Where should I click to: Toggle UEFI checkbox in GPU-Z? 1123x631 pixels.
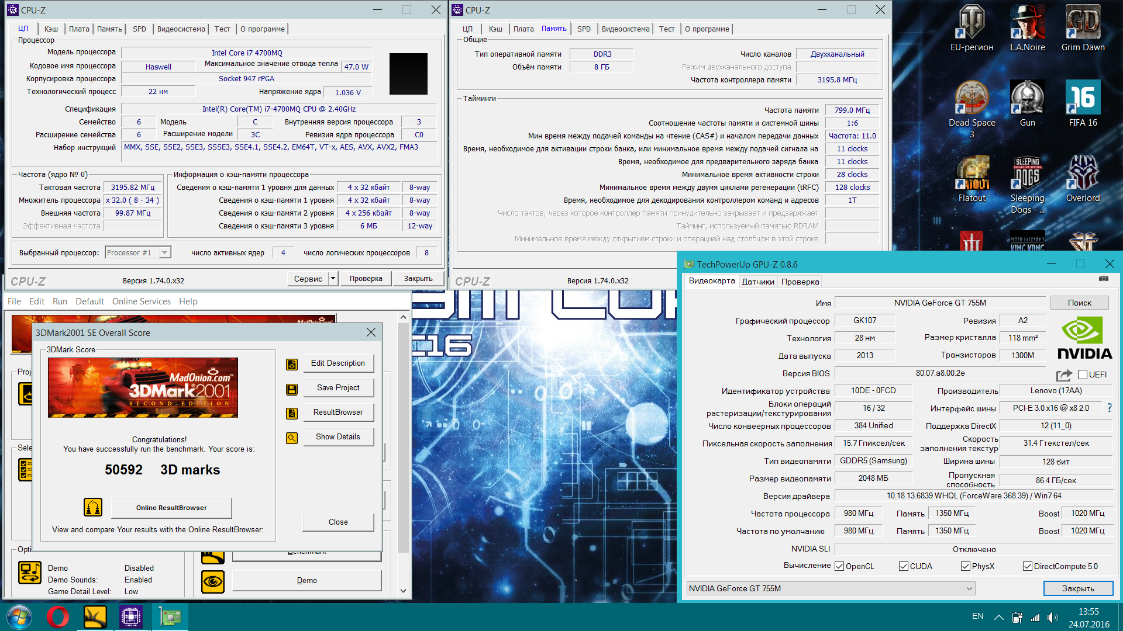(x=1083, y=375)
